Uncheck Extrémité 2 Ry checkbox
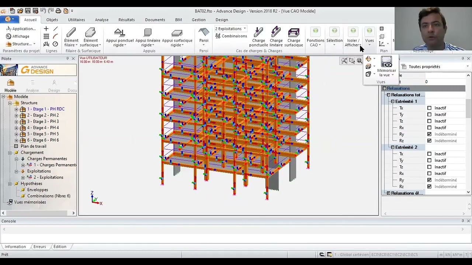Viewport: 472px width, 265px height. click(429, 180)
